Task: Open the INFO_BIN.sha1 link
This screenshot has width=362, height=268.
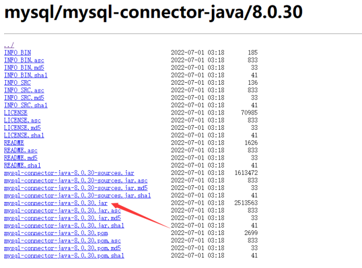Action: (x=26, y=75)
